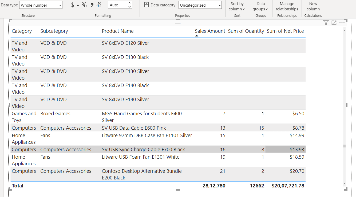The height and width of the screenshot is (197, 356).
Task: Click the Sales Amount ascending sort arrow
Action: pos(197,36)
